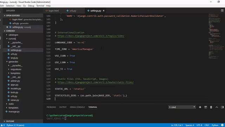Go to line via Ln 129, Col 1

click(177, 125)
